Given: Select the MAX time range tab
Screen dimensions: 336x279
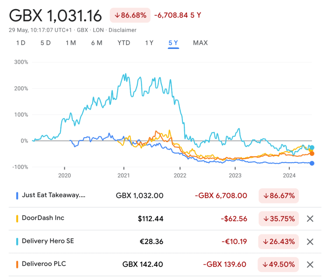Looking at the screenshot, I should click(x=200, y=43).
